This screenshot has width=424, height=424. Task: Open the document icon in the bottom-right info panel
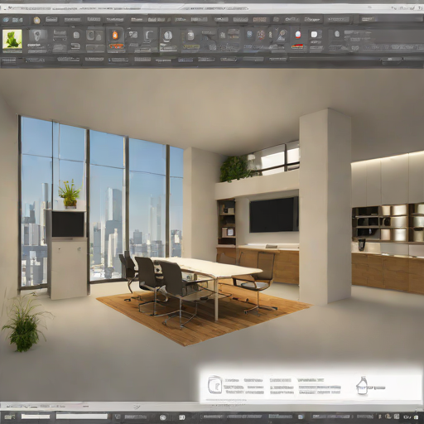coord(214,384)
